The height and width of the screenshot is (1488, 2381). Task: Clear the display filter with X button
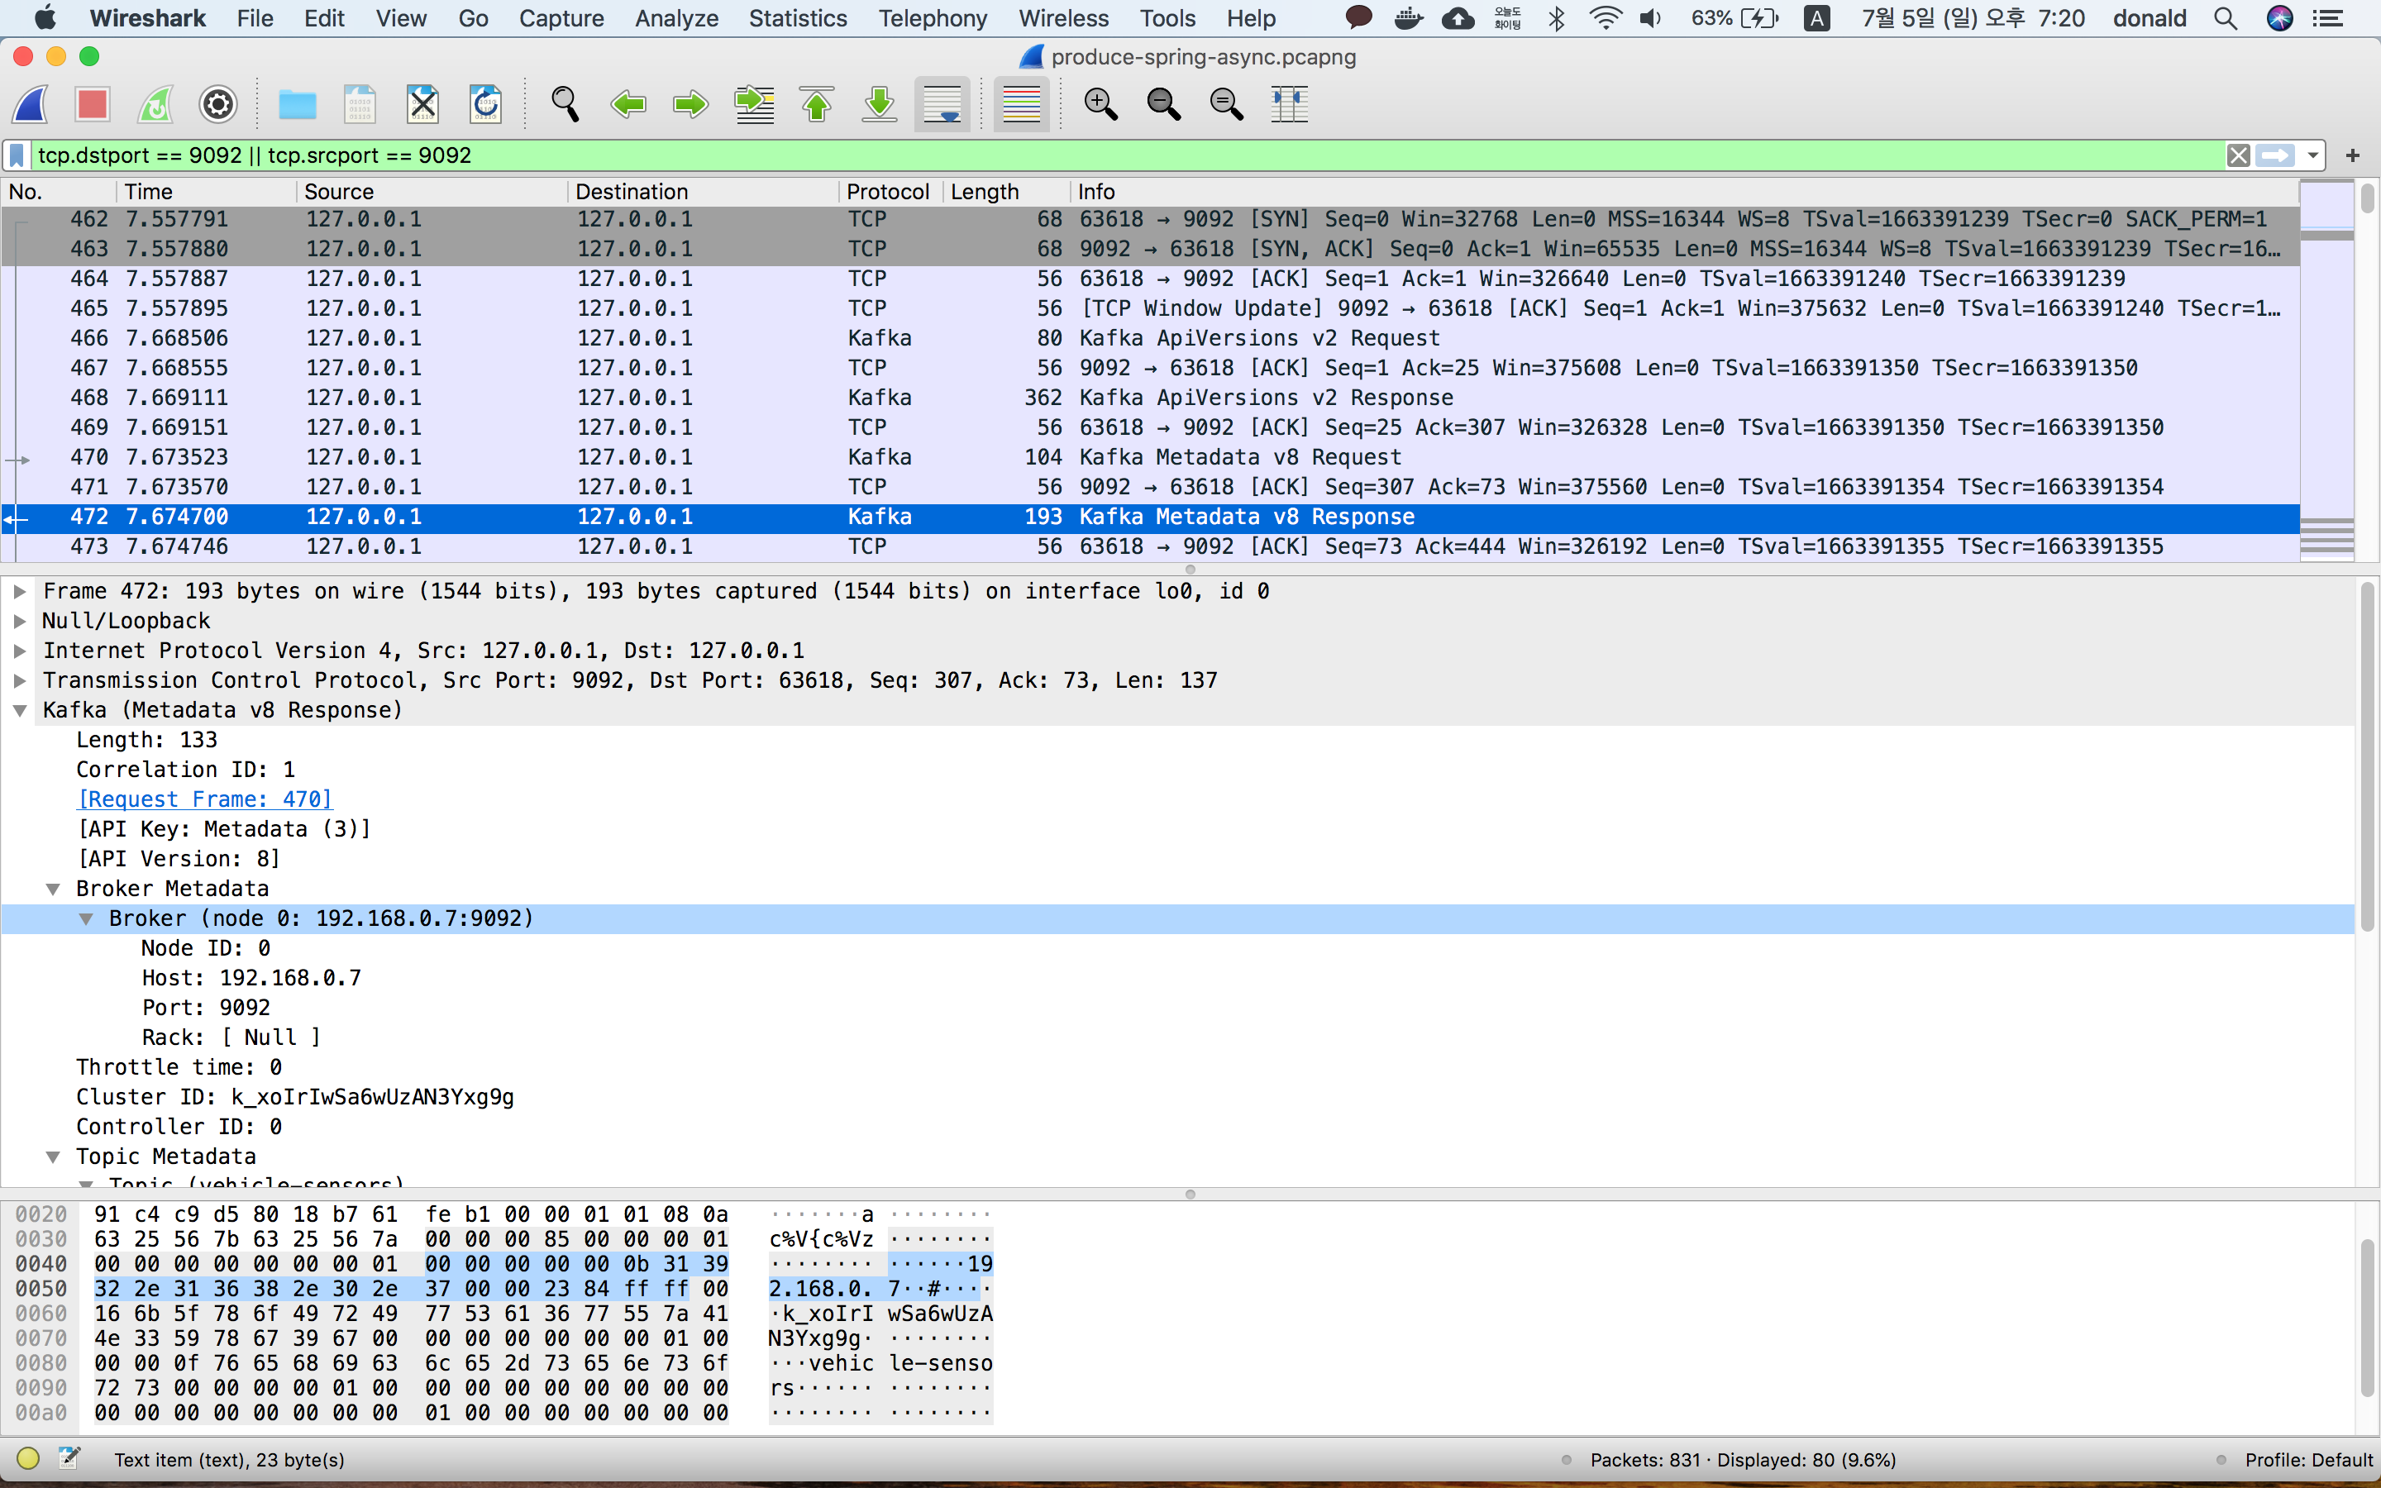click(x=2238, y=155)
